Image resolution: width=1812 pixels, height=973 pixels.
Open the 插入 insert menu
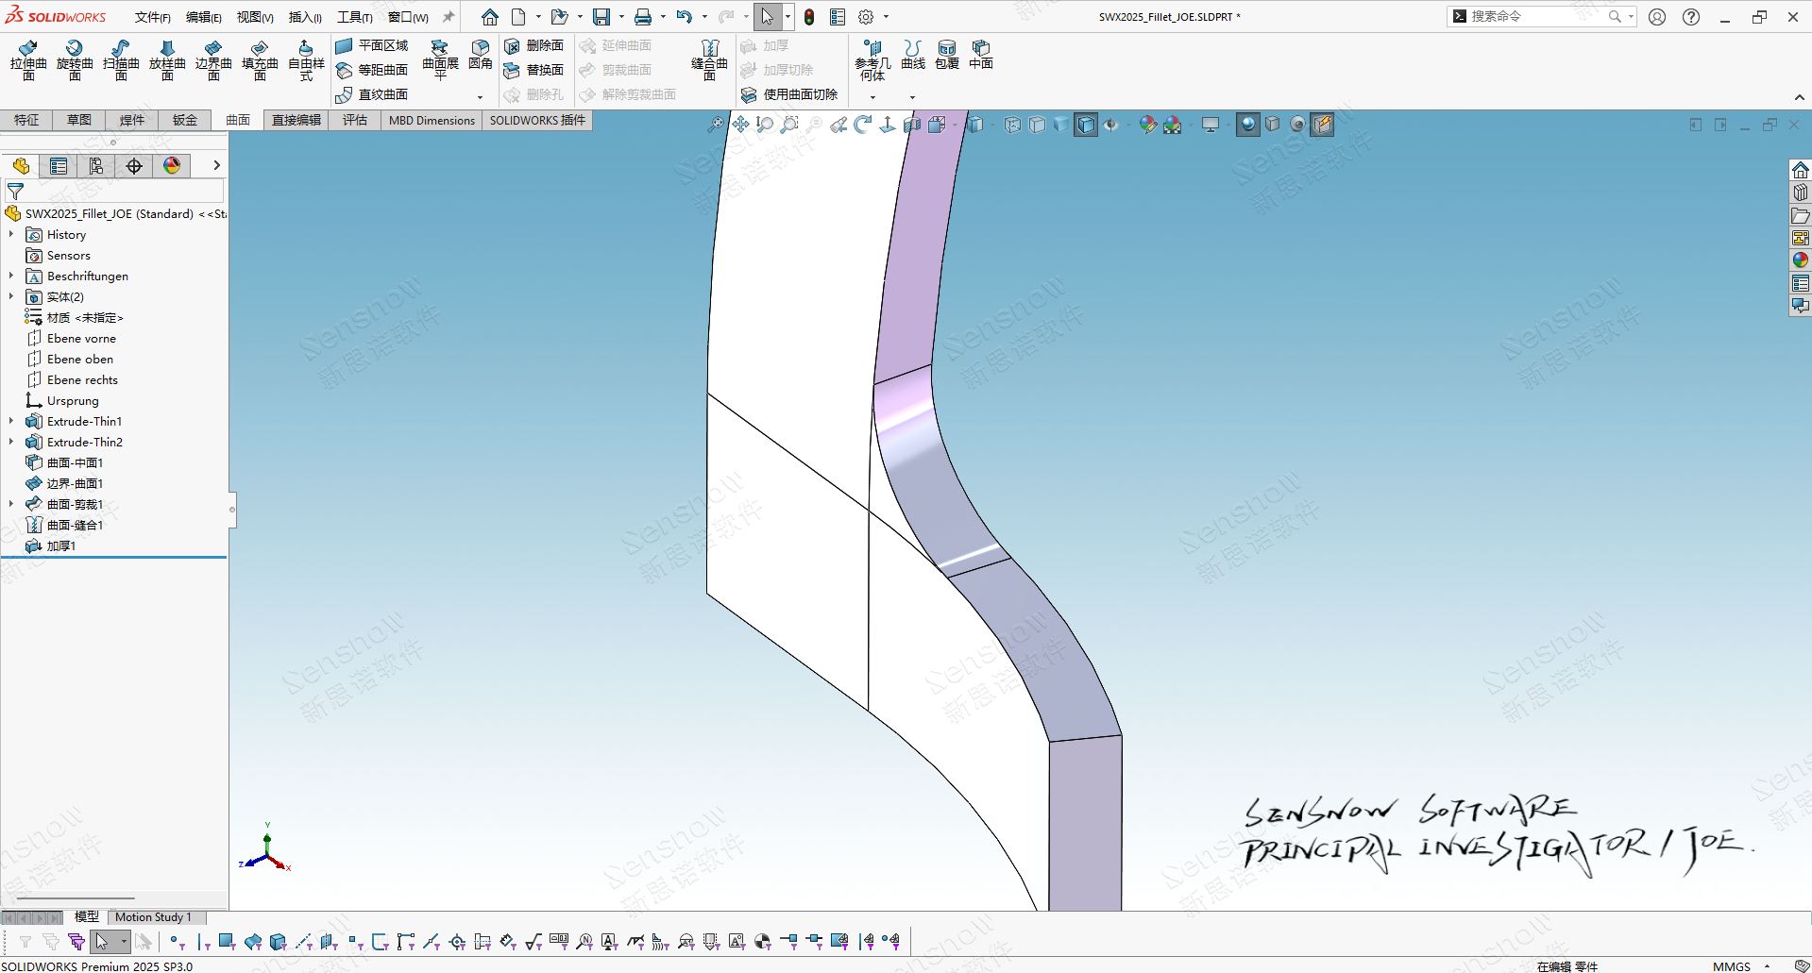(304, 17)
